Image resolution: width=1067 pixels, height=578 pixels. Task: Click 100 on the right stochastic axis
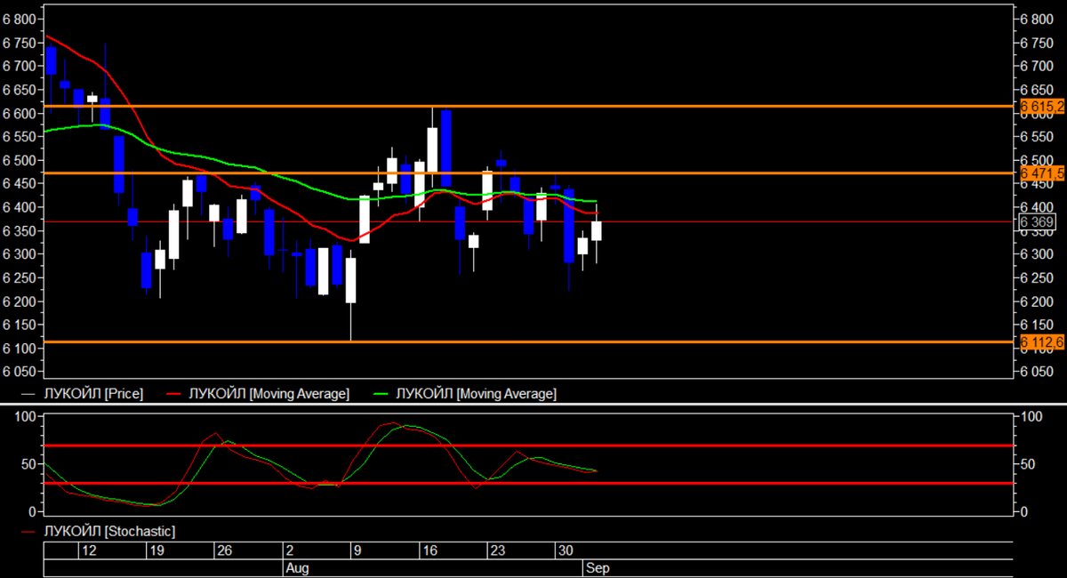point(1031,417)
